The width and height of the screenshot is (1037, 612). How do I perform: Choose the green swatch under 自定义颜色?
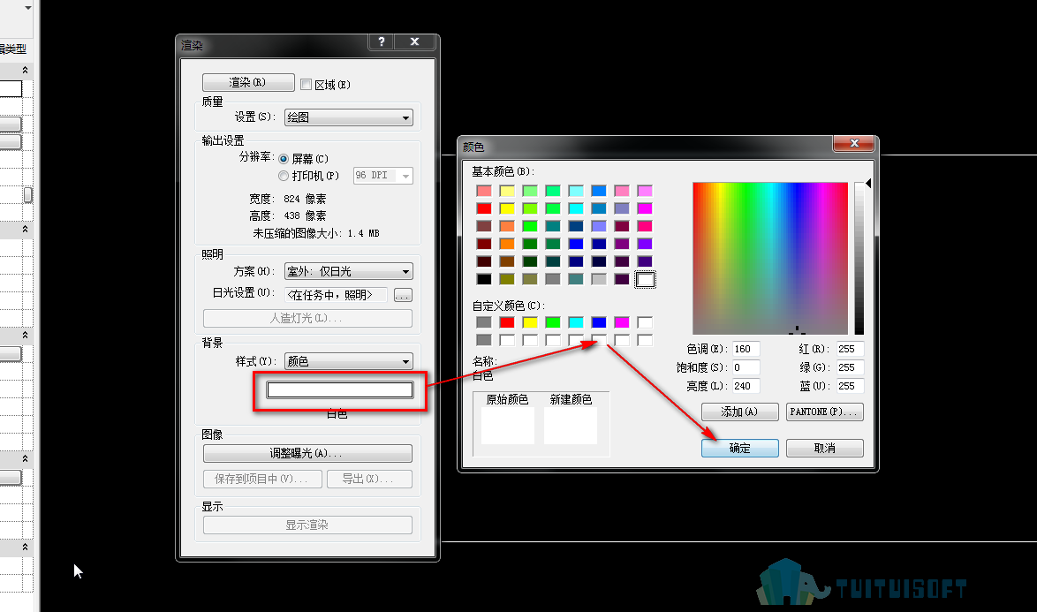553,322
